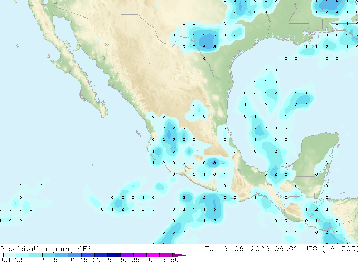Pick the 10–15 mm legend color swatch

coord(75,255)
